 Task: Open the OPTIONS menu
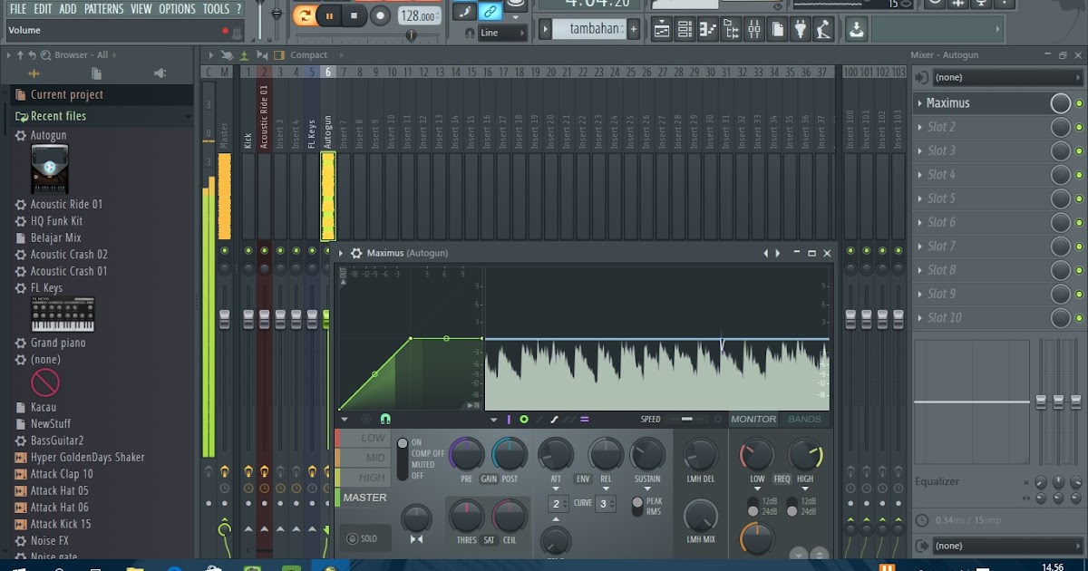[177, 9]
